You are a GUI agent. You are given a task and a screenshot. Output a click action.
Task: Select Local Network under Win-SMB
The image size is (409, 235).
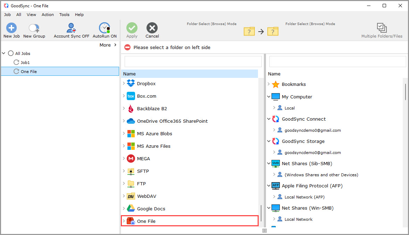click(298, 219)
